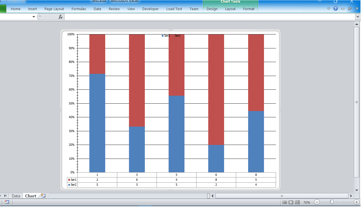Zoom in with the plus button

(357, 202)
